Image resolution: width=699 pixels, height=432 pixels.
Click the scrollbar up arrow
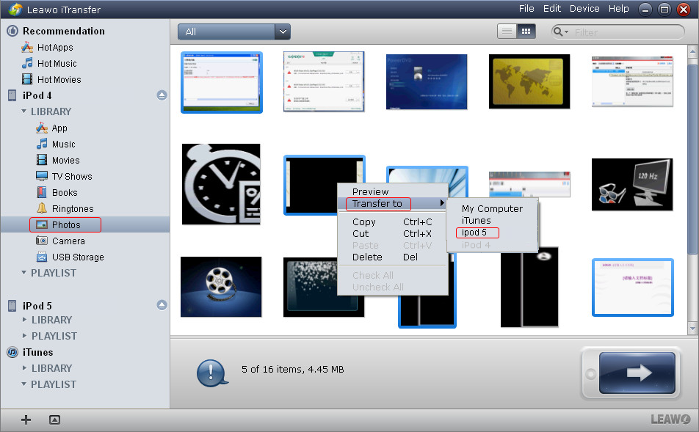click(x=692, y=51)
